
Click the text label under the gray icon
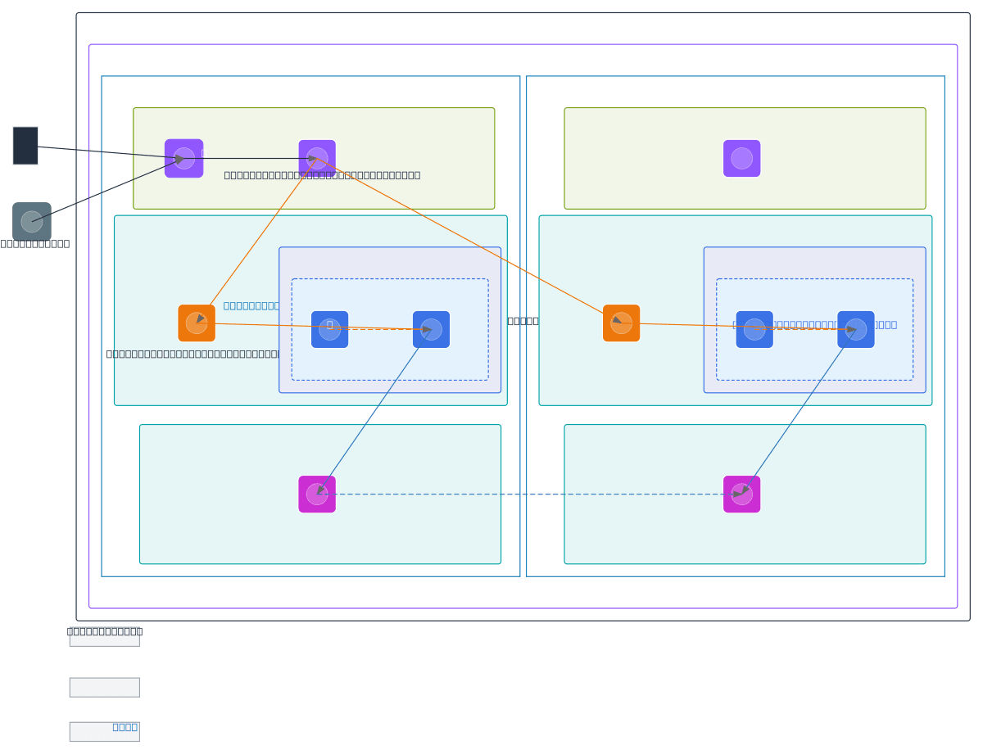[x=35, y=243]
